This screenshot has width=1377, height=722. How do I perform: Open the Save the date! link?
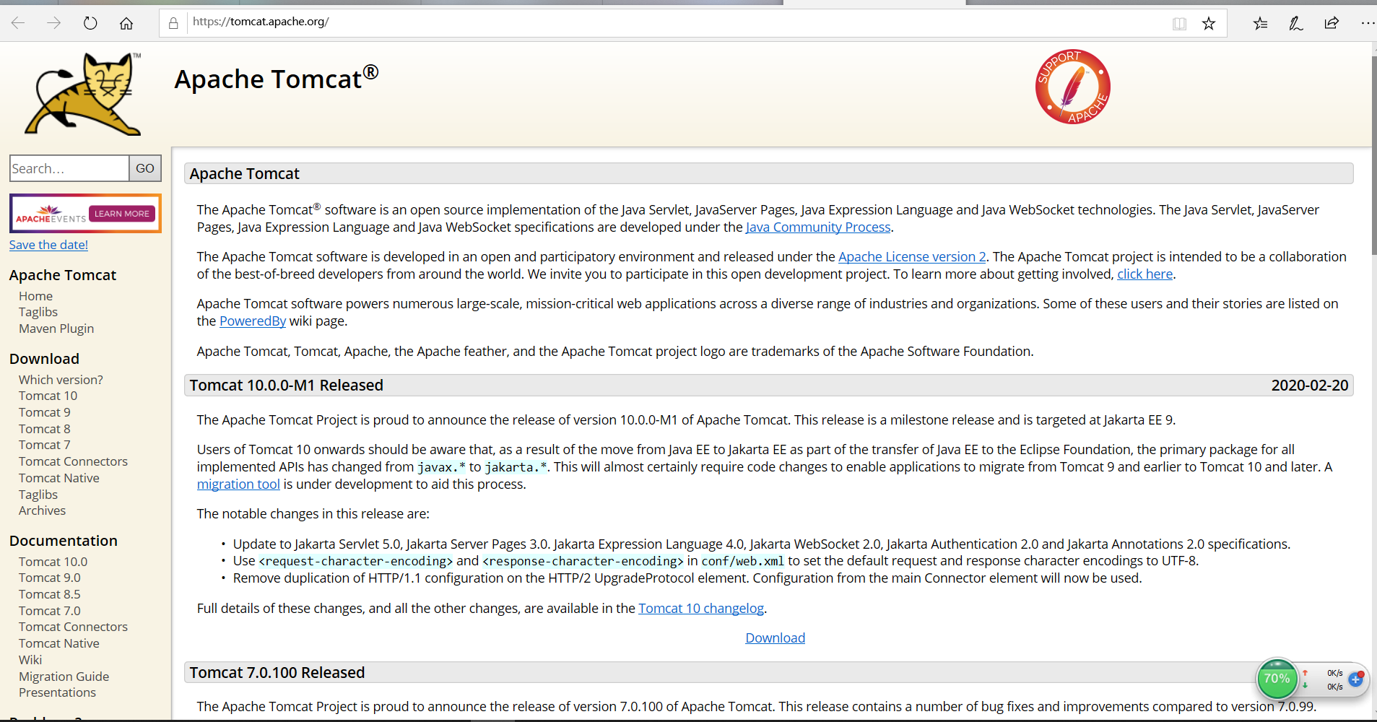pos(48,245)
